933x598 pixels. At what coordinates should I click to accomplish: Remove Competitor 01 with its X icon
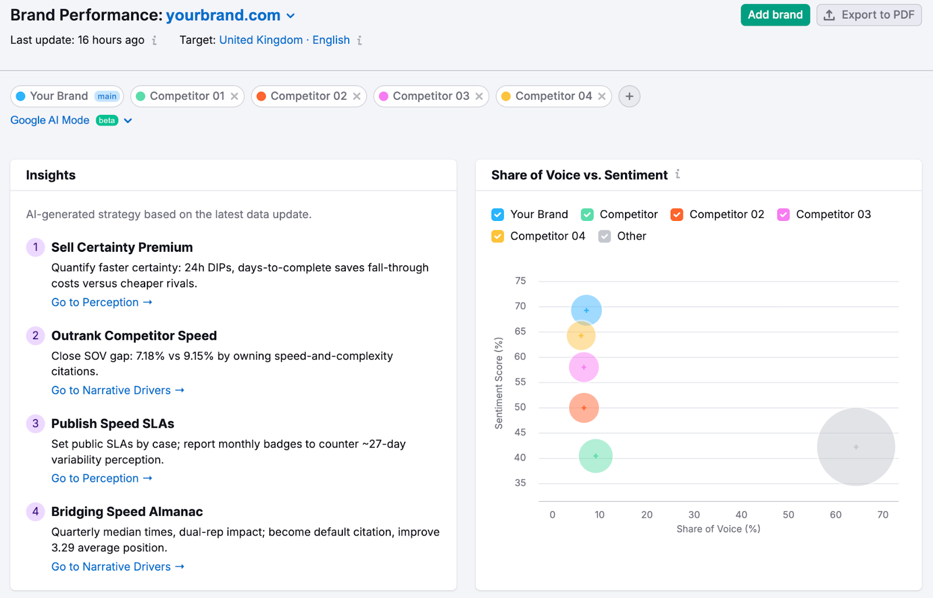234,96
